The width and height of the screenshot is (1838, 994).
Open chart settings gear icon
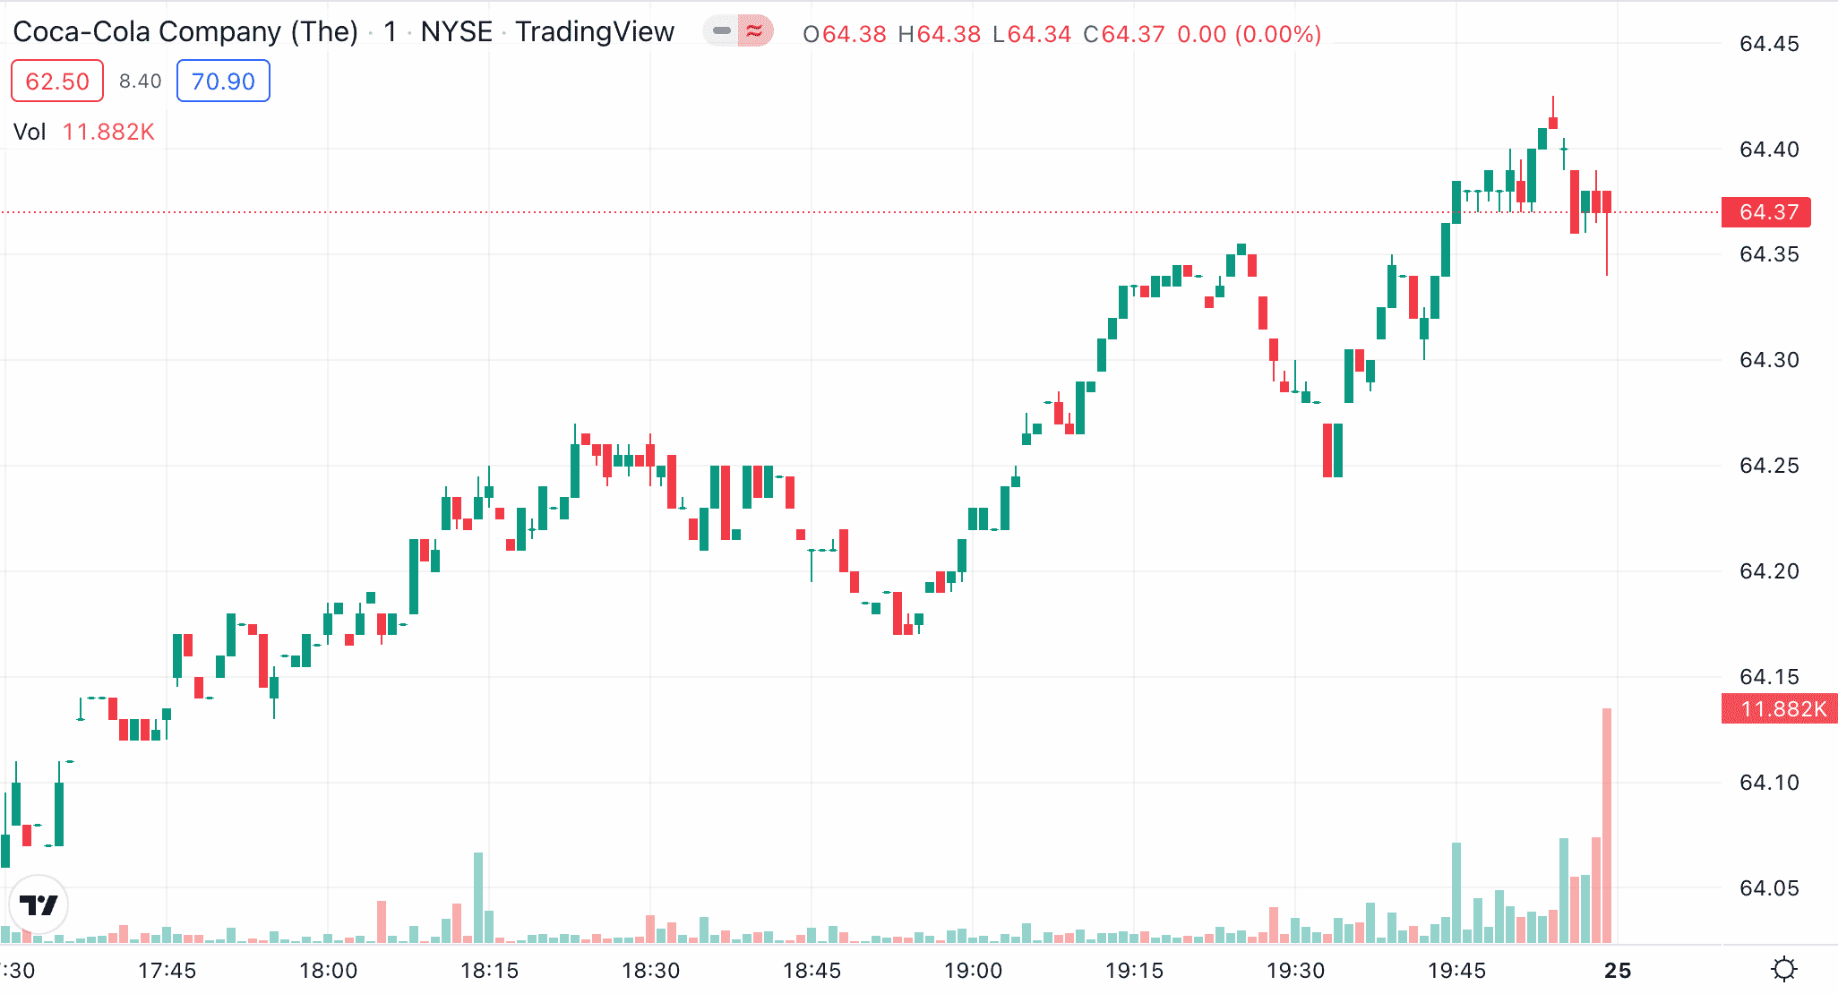[1784, 969]
